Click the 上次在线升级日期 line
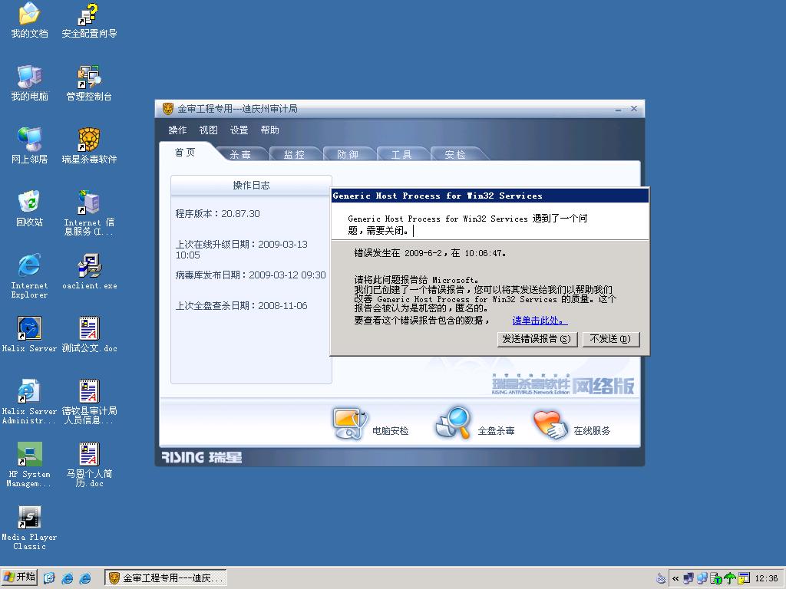This screenshot has height=589, width=786. click(x=242, y=249)
